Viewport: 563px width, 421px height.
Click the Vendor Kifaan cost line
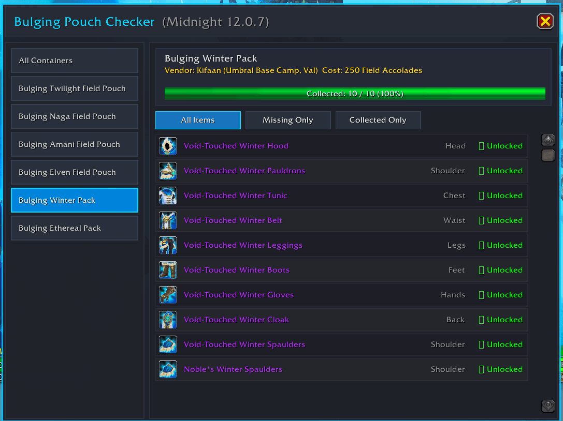293,70
